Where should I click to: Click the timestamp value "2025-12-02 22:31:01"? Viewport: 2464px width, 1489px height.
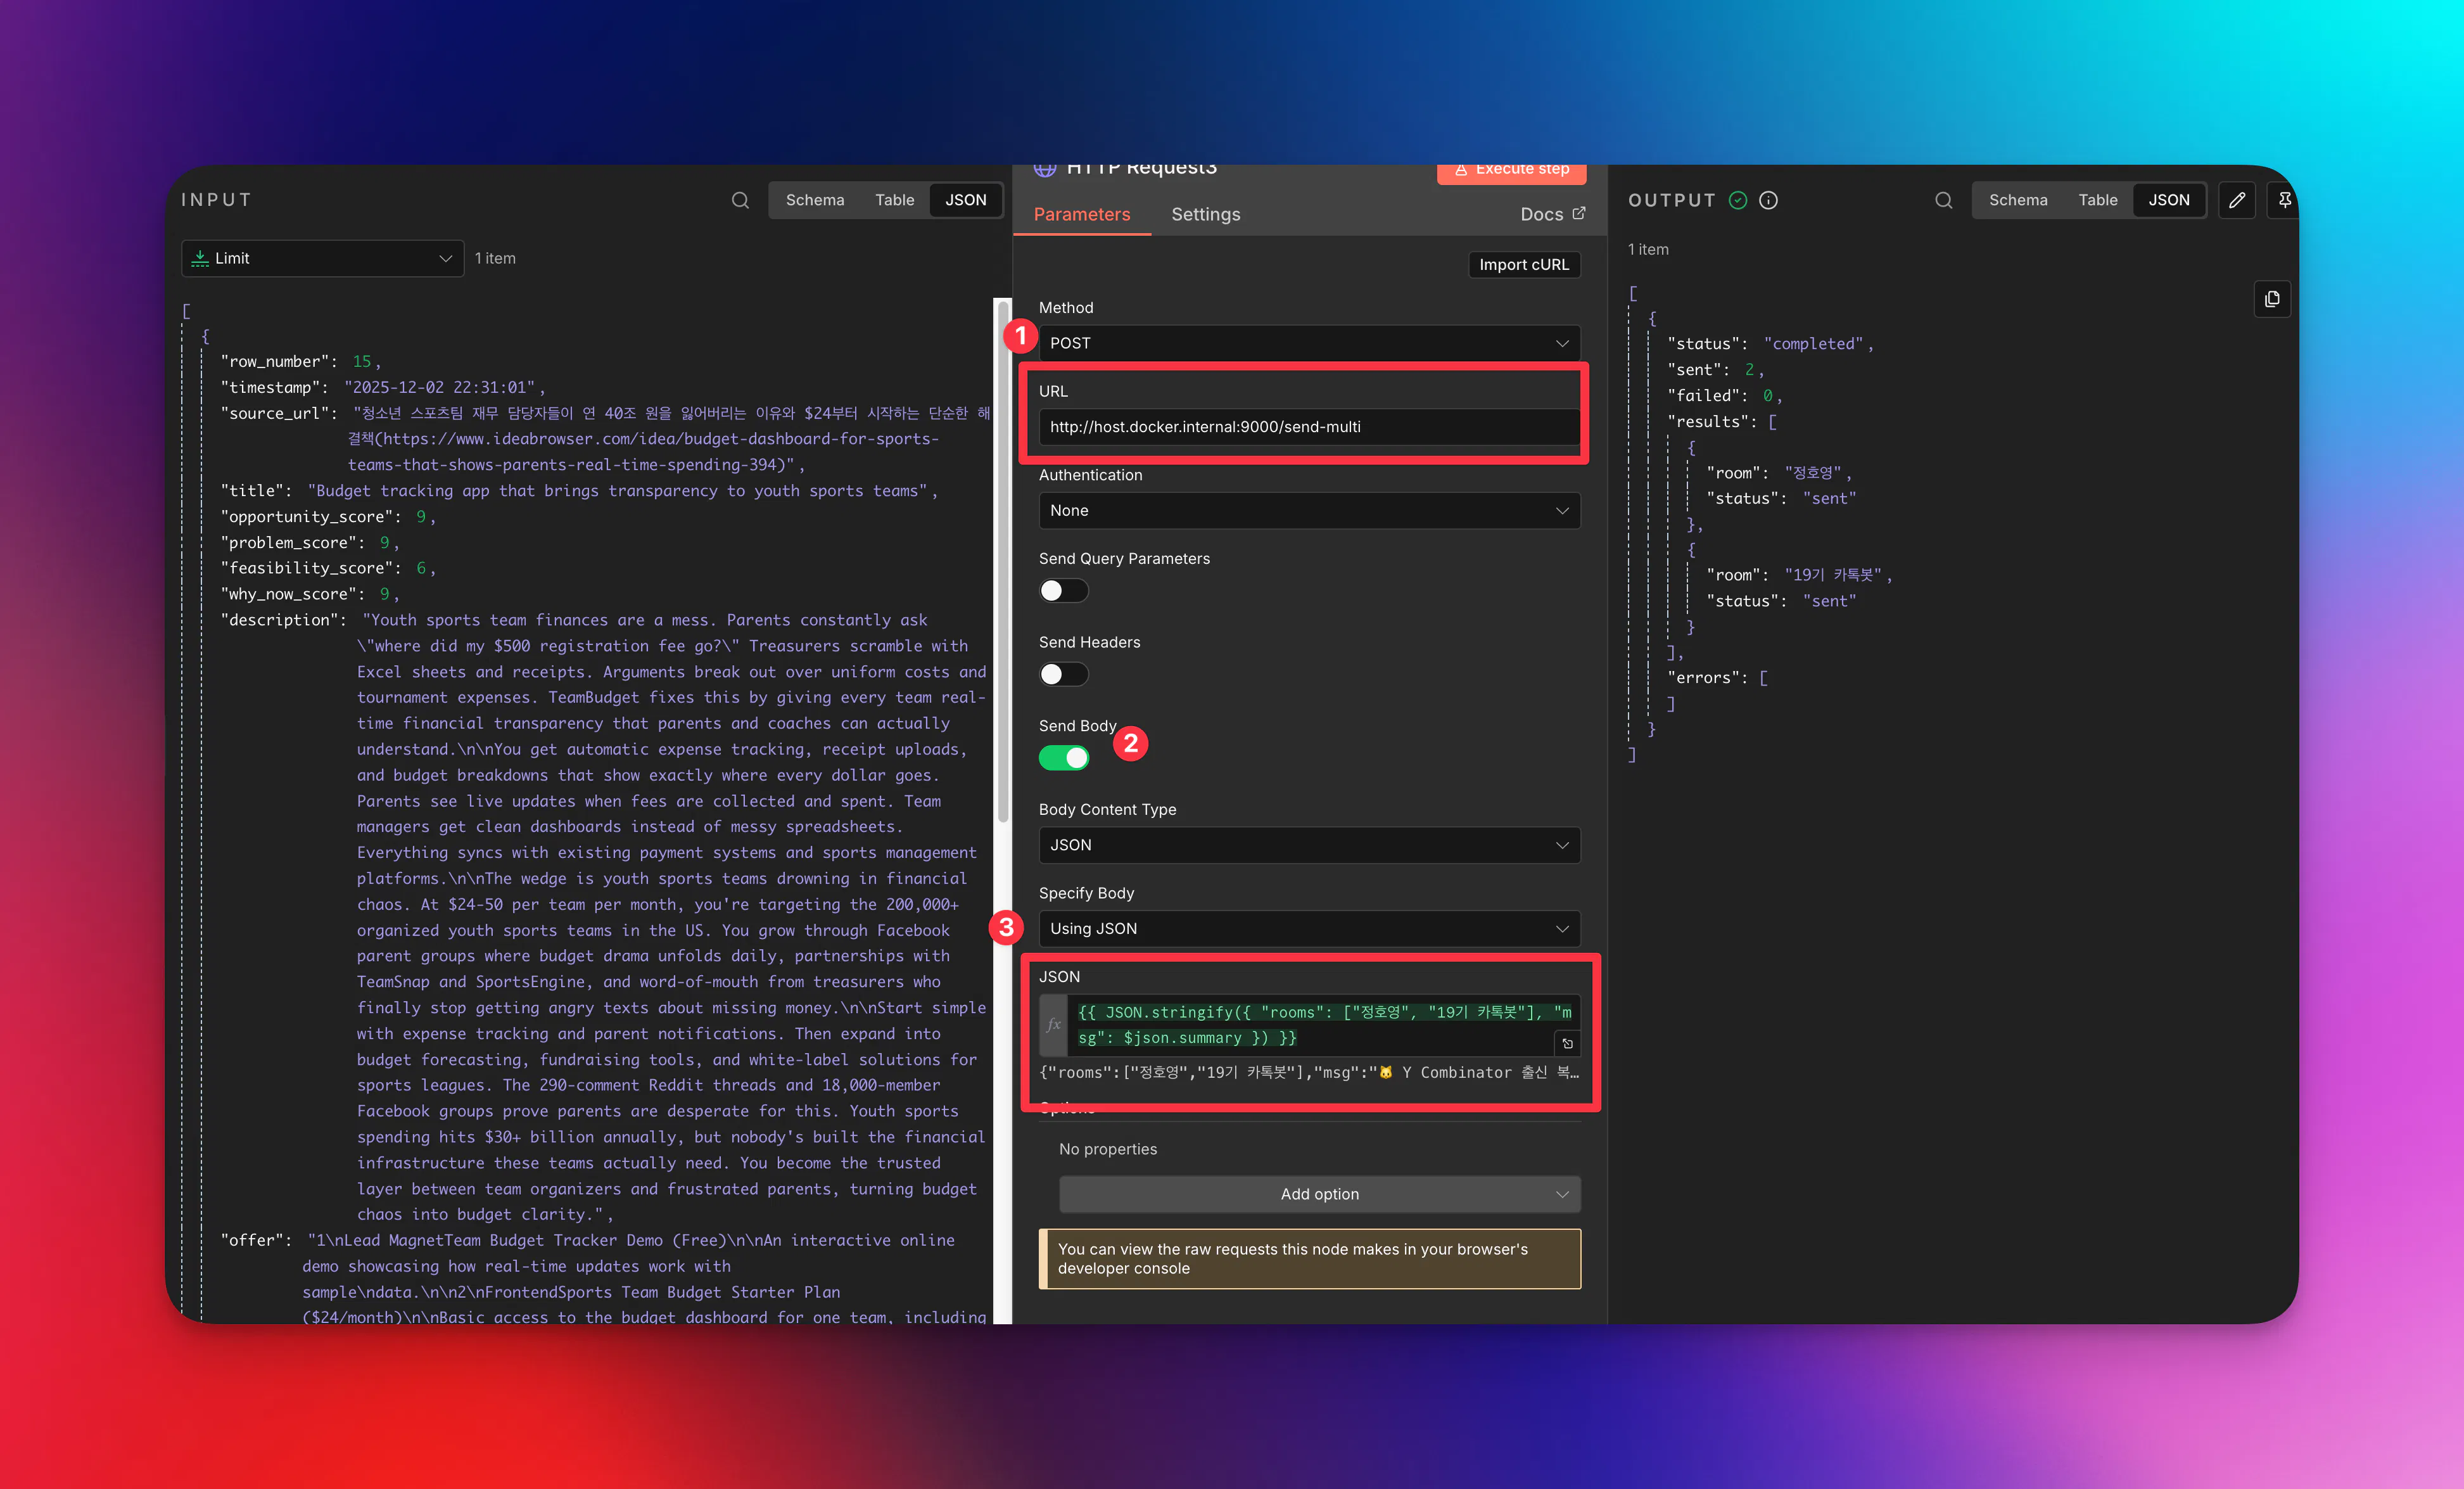point(440,388)
